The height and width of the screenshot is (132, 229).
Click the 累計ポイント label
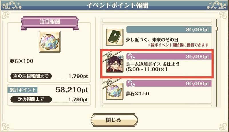pos(23,90)
